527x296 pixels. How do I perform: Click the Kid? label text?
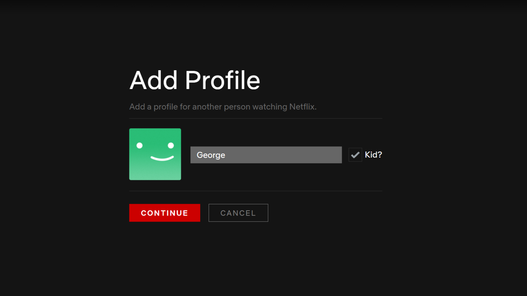point(374,155)
